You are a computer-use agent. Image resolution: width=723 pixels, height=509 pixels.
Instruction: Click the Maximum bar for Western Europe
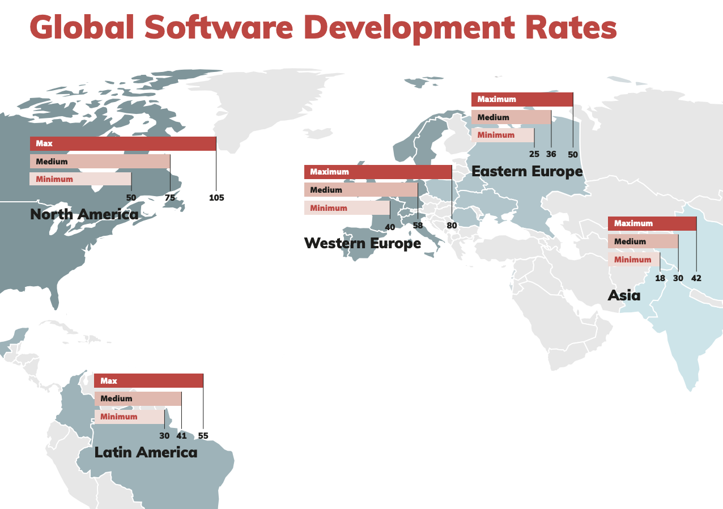click(x=377, y=172)
